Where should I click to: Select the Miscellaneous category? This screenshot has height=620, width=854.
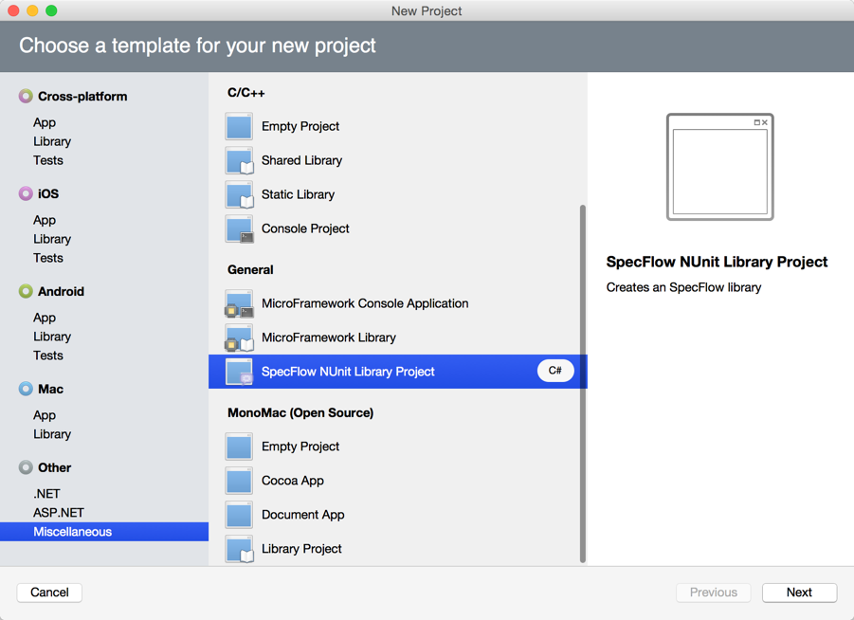tap(104, 532)
